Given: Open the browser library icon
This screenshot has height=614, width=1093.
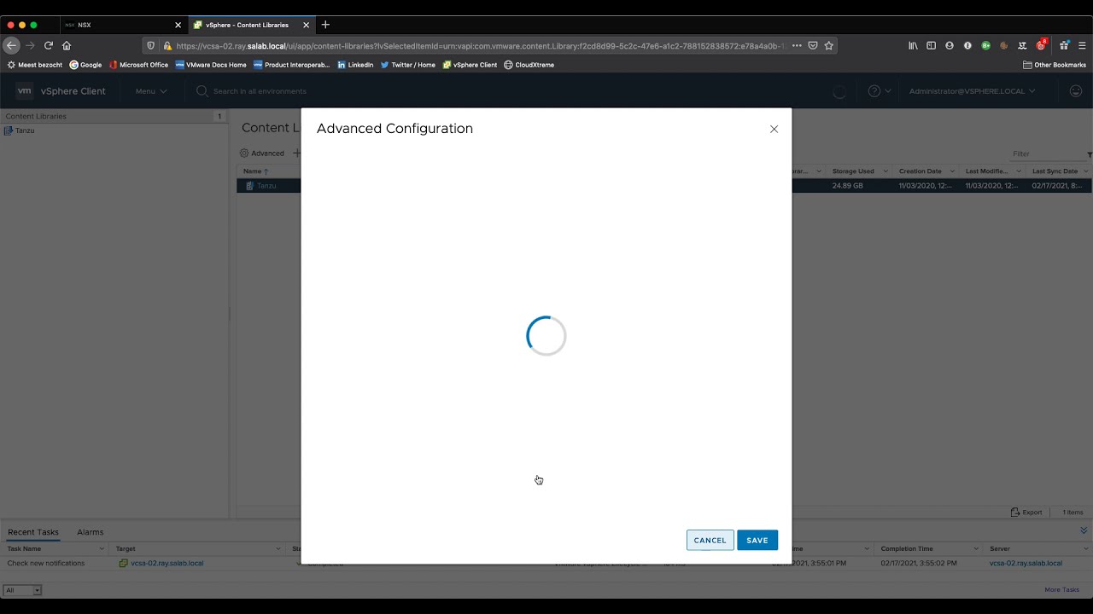Looking at the screenshot, I should pos(913,45).
